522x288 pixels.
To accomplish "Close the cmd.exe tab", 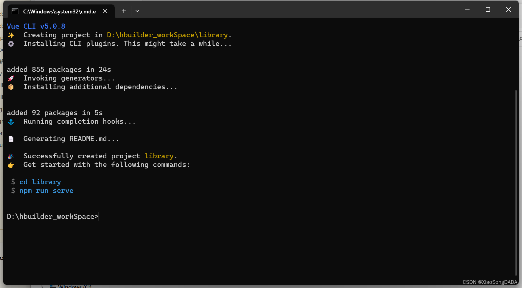I will pos(105,11).
